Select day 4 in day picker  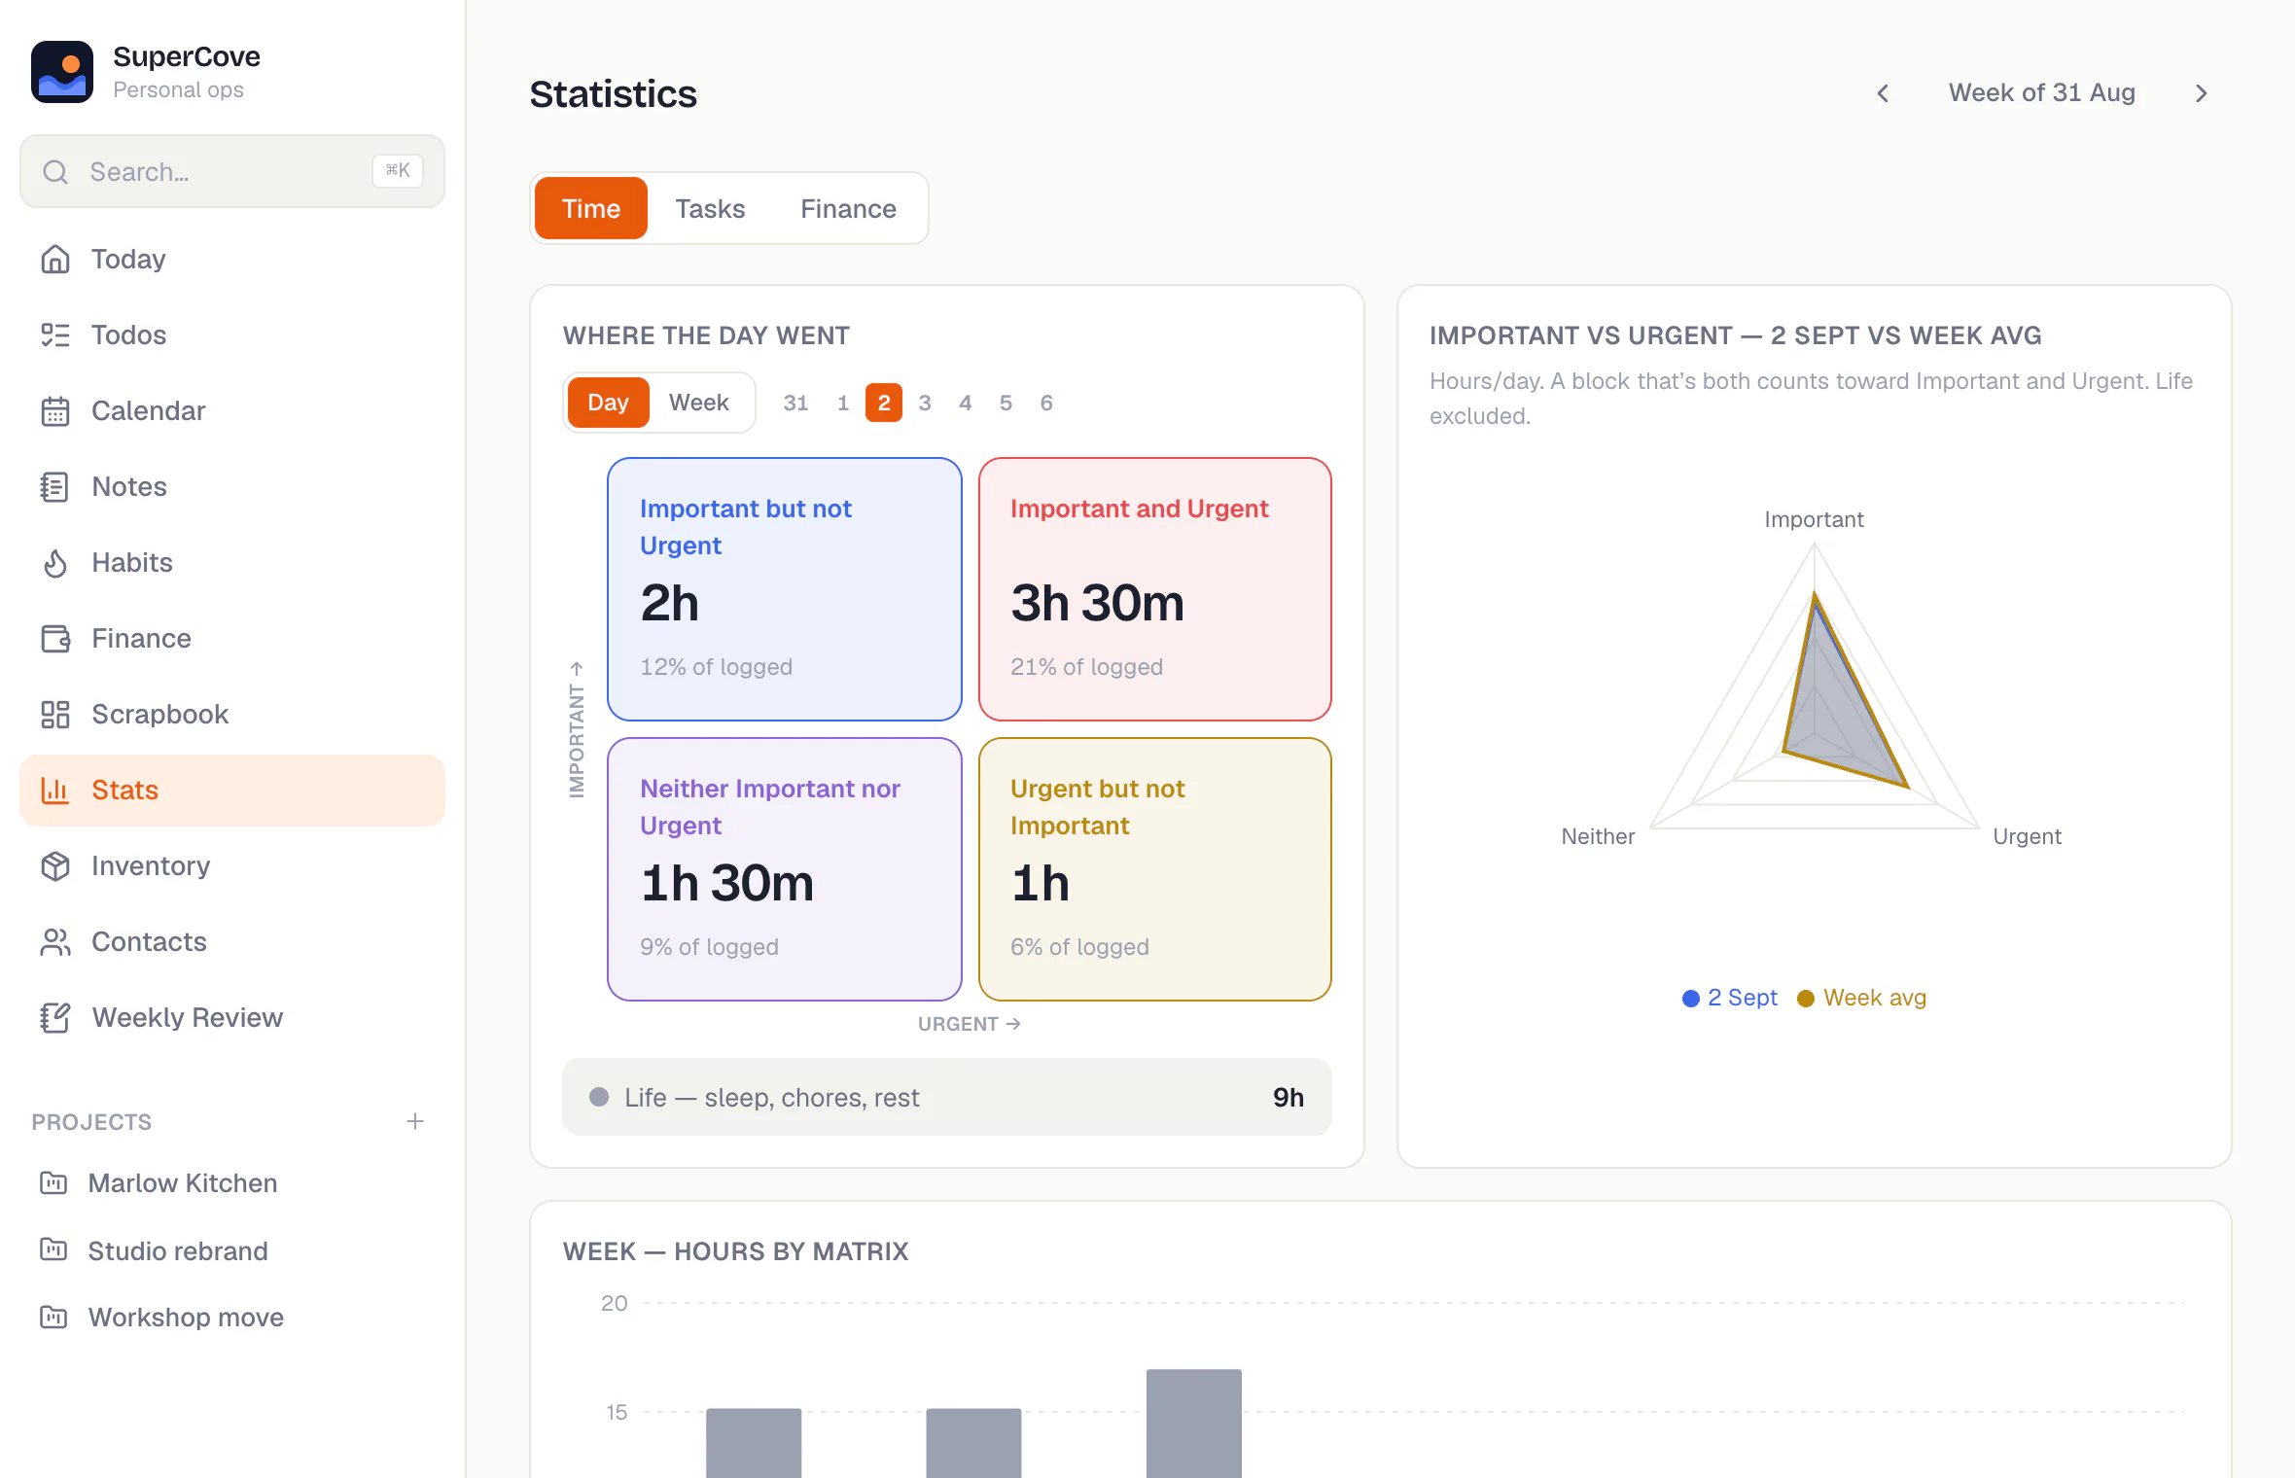click(x=966, y=403)
